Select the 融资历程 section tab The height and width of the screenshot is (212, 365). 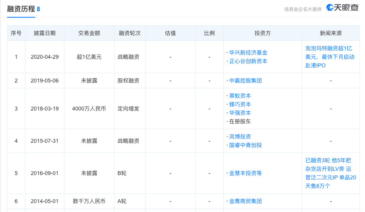click(21, 9)
